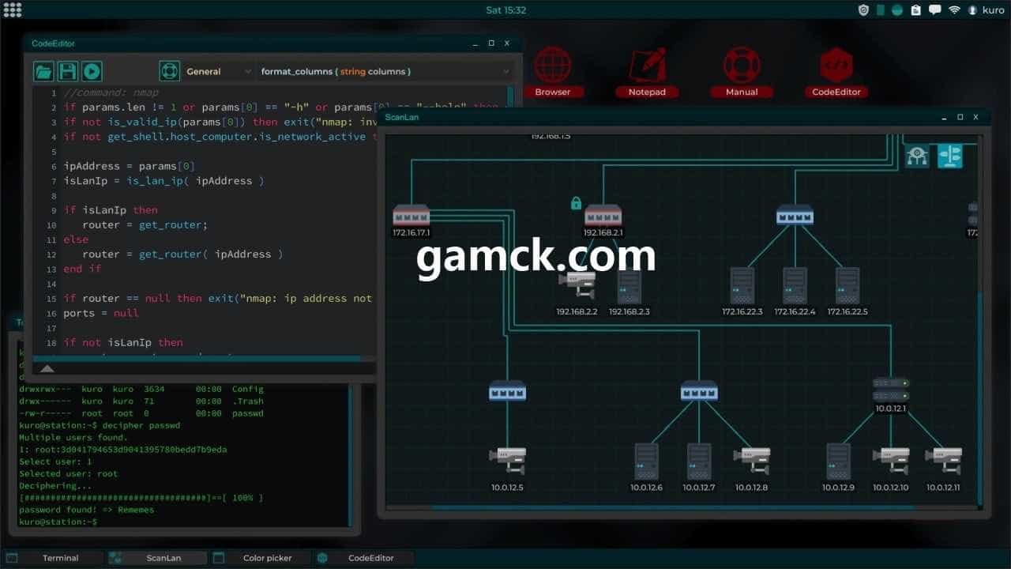Click the padlock icon beside router 192.168.2.1
Viewport: 1011px width, 569px height.
coord(576,204)
